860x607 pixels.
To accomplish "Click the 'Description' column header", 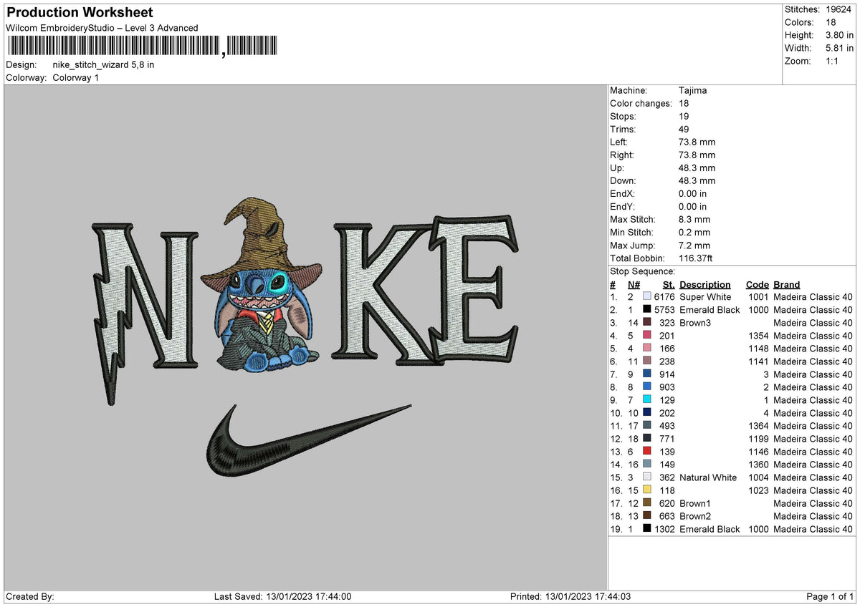I will [705, 284].
